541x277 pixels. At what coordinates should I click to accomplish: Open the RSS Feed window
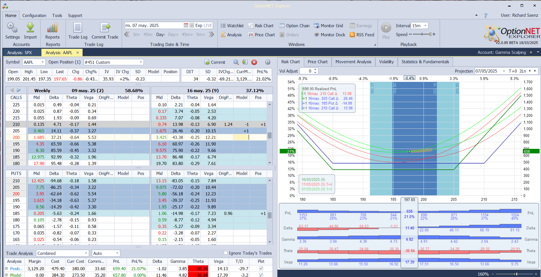(362, 35)
